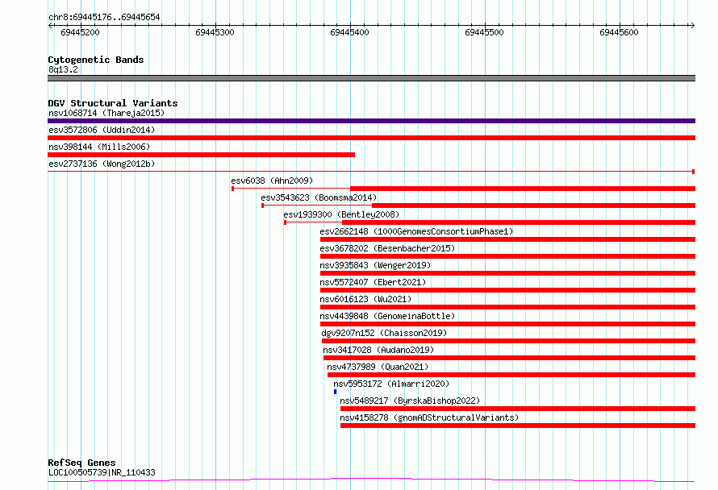
Task: Click the nsv4439848 (GenomeinaBottle) label
Action: pos(387,316)
